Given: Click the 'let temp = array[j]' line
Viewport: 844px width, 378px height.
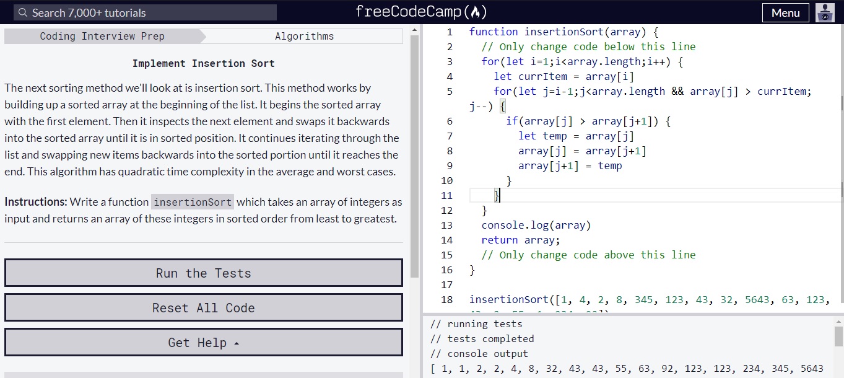Looking at the screenshot, I should click(576, 136).
